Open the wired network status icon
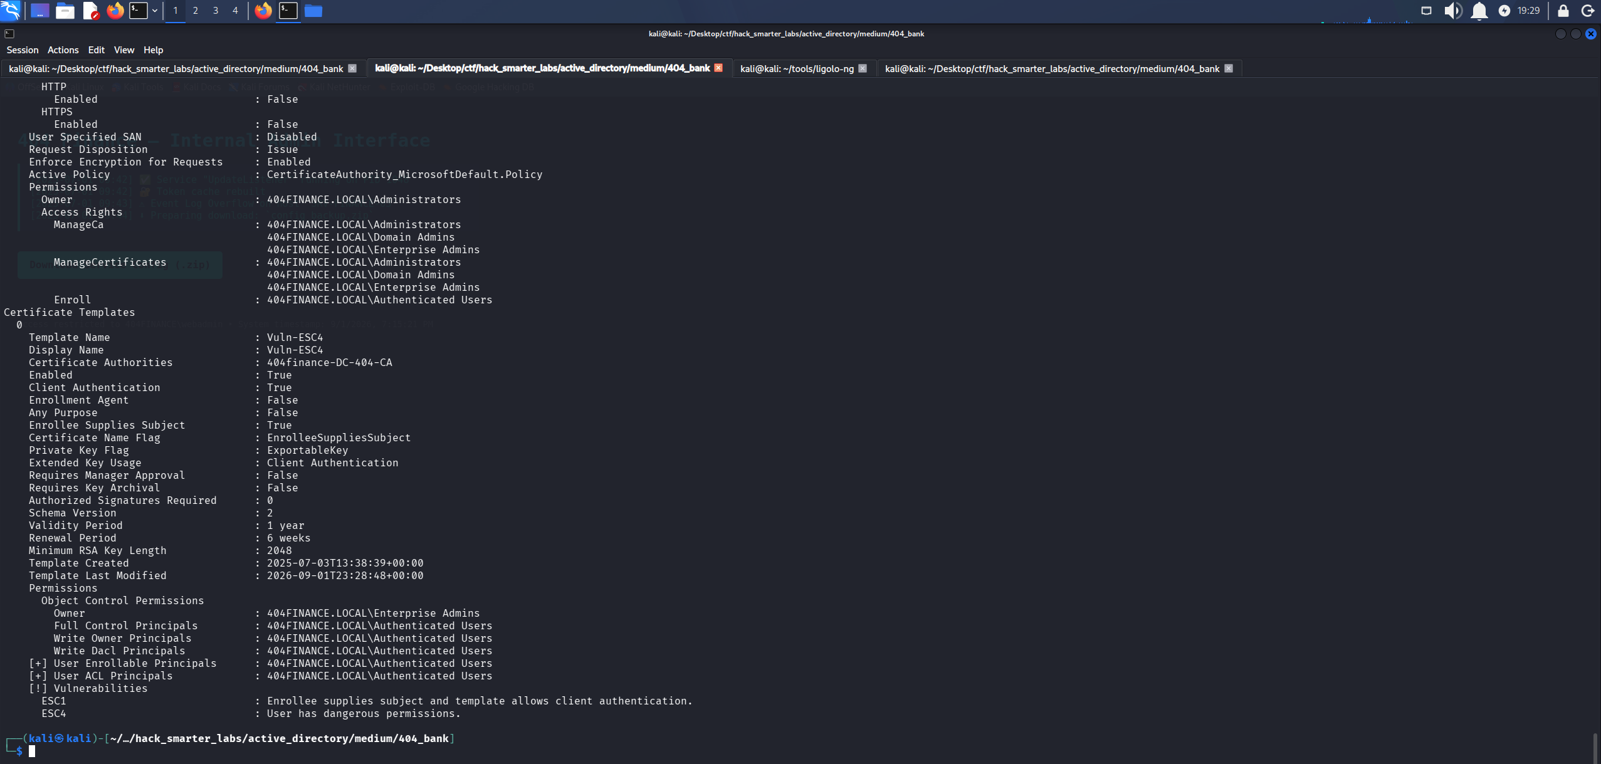The height and width of the screenshot is (764, 1601). click(1426, 11)
